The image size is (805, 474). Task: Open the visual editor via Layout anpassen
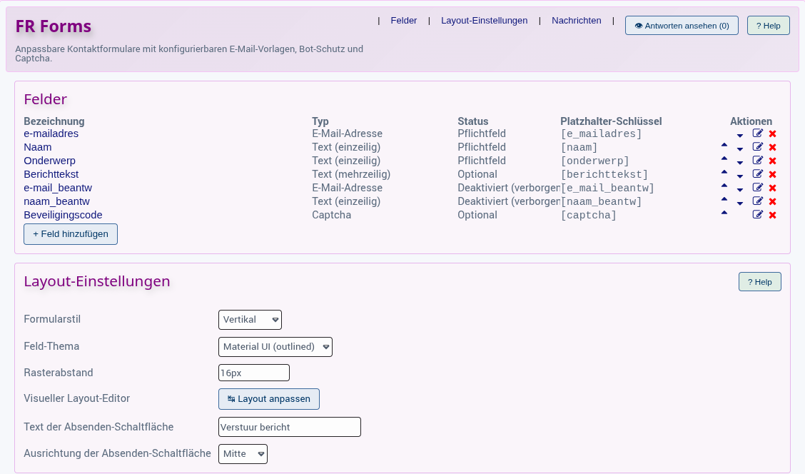point(269,399)
